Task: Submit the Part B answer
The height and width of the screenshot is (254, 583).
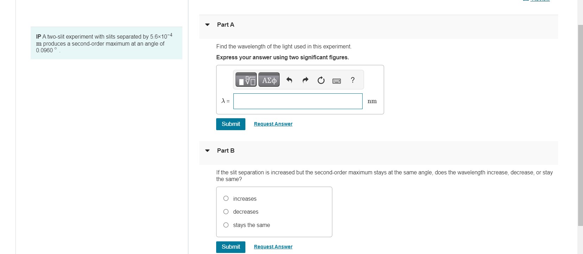Action: coord(230,247)
